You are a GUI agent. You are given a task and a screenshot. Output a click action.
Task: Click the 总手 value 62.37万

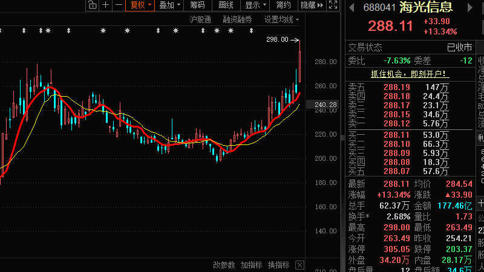pyautogui.click(x=394, y=206)
